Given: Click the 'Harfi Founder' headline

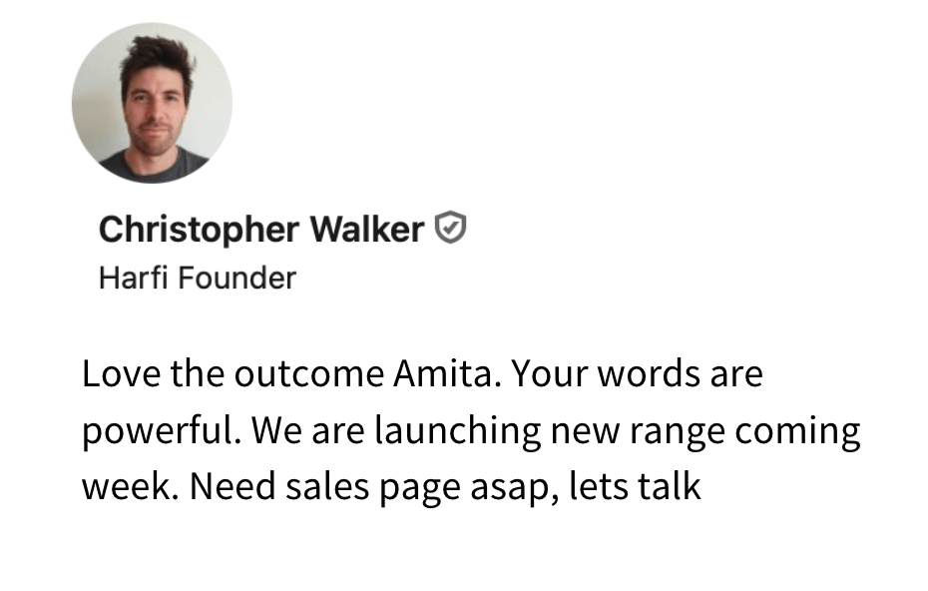Looking at the screenshot, I should (198, 278).
